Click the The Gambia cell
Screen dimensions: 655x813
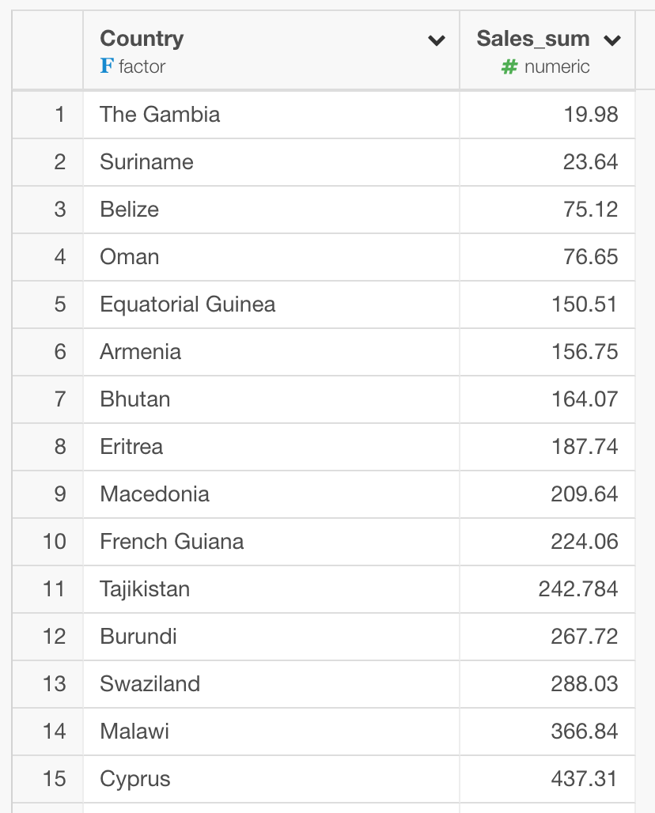point(271,115)
